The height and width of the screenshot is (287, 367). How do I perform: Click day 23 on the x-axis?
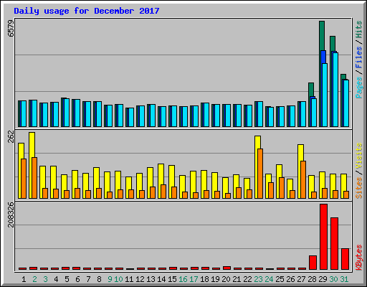click(258, 279)
